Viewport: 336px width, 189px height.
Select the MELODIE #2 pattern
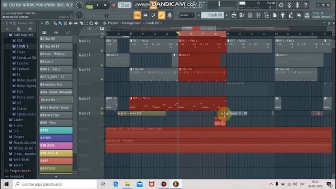click(56, 153)
